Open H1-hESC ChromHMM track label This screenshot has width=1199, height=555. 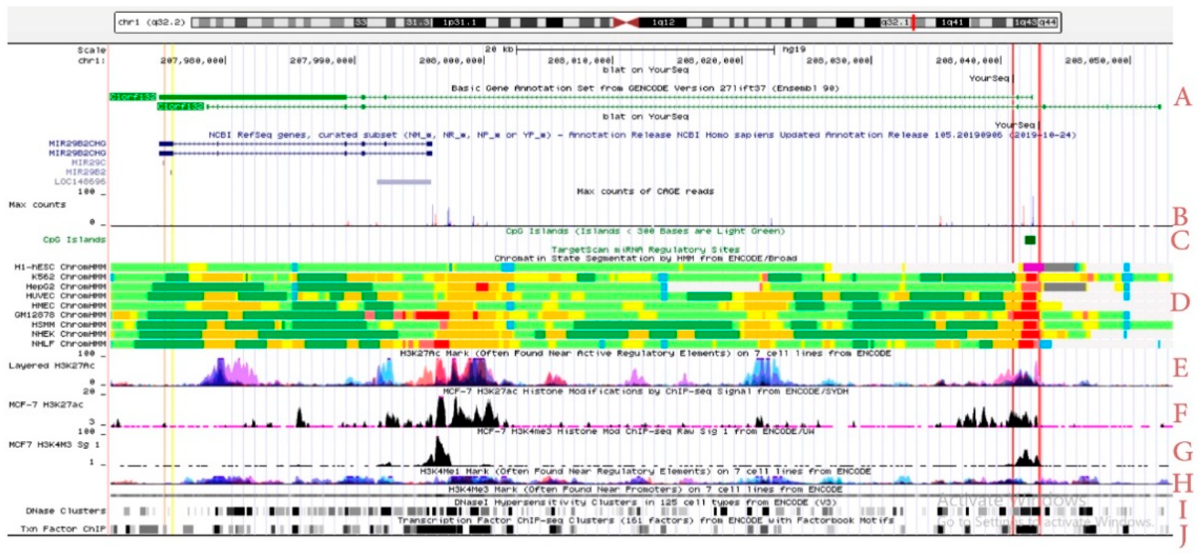[60, 267]
